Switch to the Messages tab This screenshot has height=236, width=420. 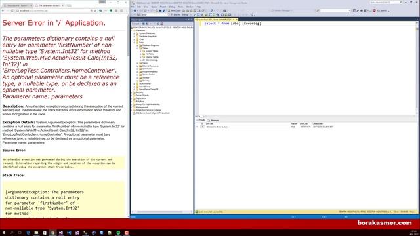213,120
